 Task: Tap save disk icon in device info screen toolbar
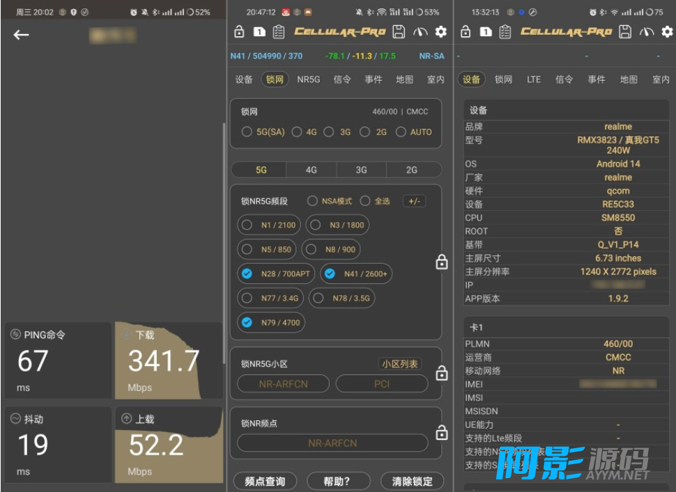(624, 31)
